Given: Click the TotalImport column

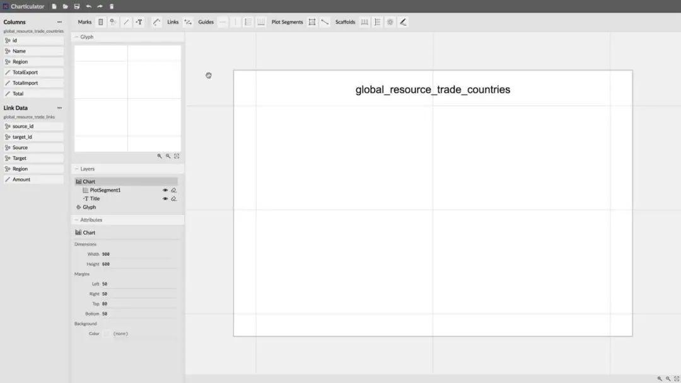Looking at the screenshot, I should click(33, 83).
